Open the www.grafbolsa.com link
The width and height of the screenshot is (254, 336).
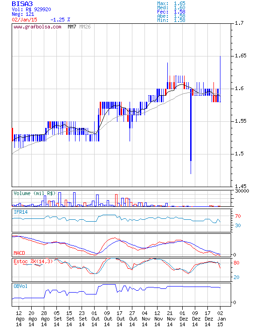pyautogui.click(x=37, y=27)
